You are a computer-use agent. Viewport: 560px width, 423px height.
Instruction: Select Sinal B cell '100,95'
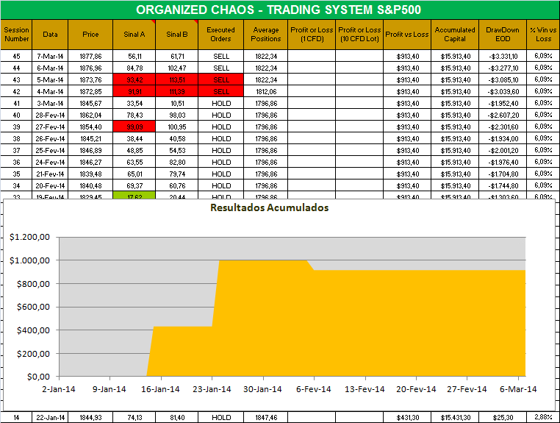tap(177, 127)
